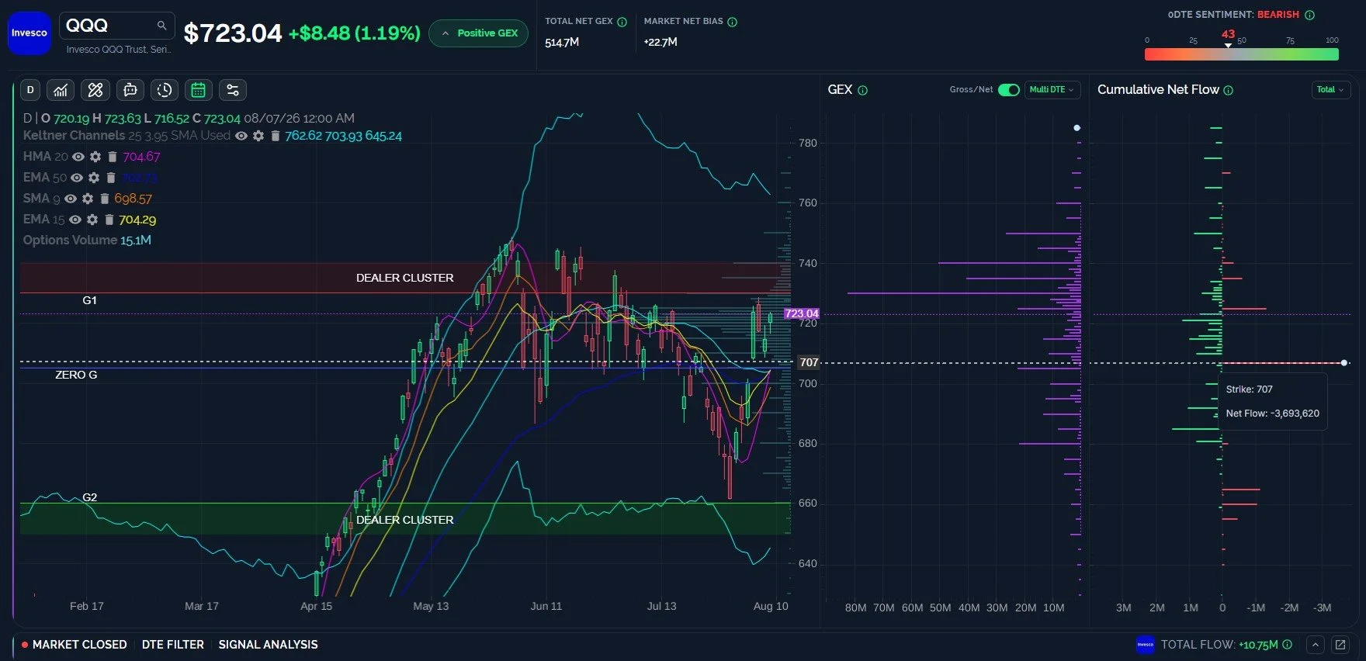Screen dimensions: 1366x661
Task: Delete the HMA 20 indicator
Action: [x=113, y=157]
